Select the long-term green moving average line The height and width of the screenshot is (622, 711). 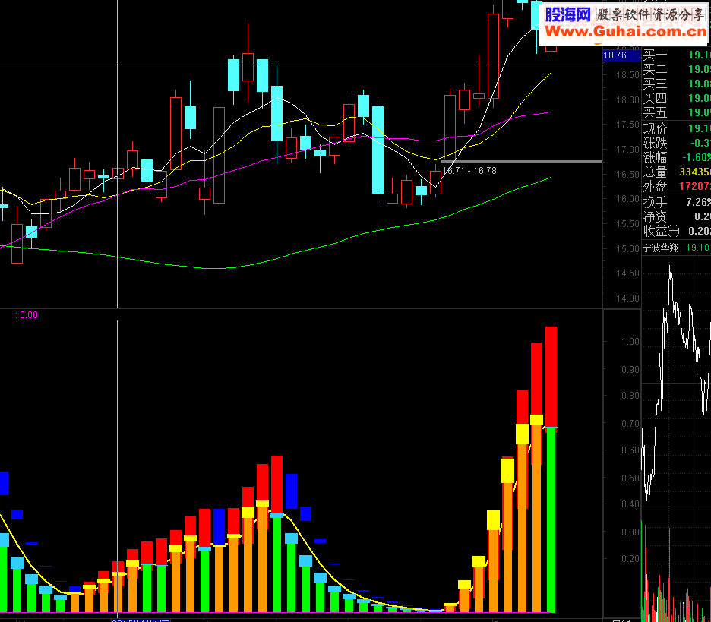tap(275, 259)
